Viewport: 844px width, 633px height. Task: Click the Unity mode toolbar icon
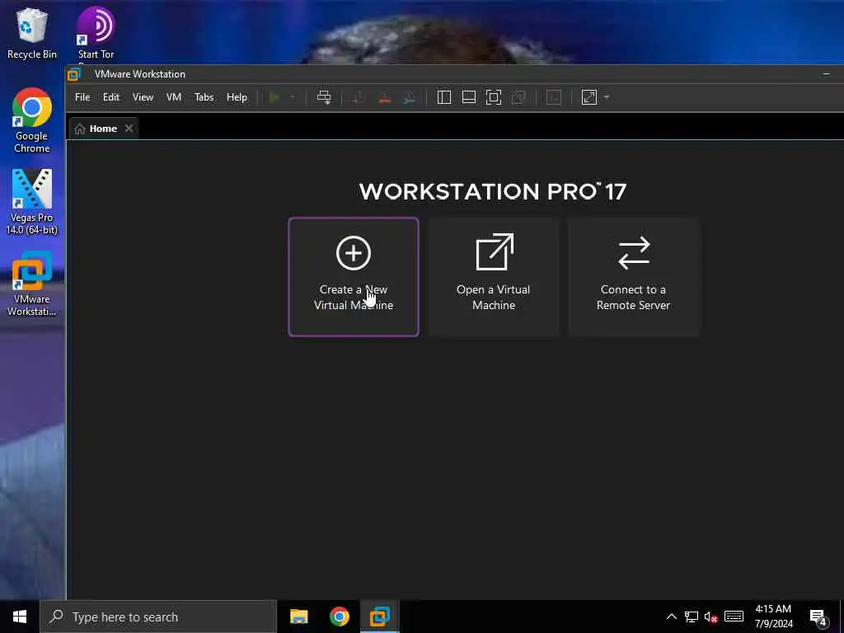coord(518,97)
